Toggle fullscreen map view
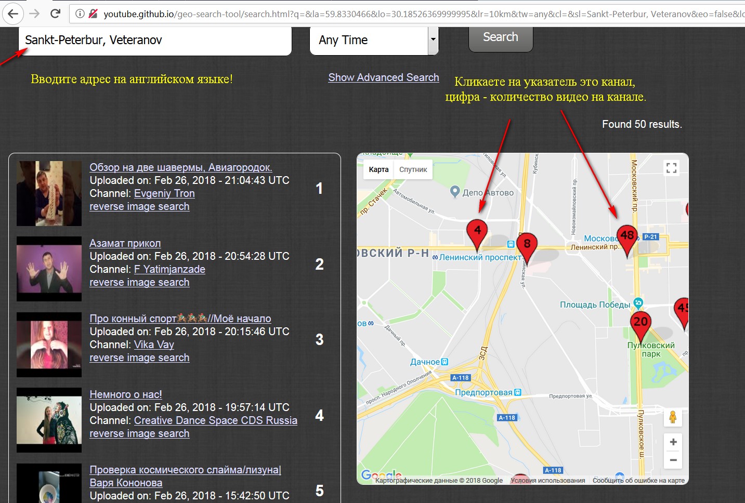Screen dimensions: 745x503 (x=672, y=168)
